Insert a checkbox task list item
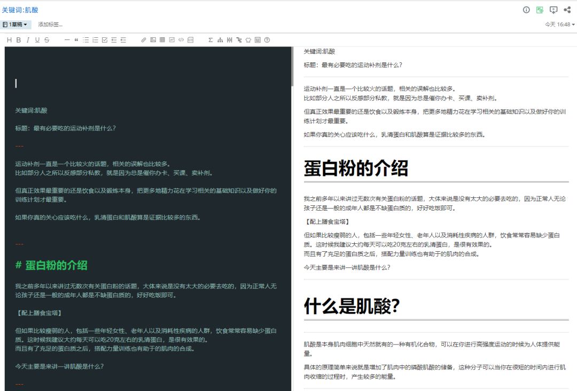This screenshot has width=577, height=391. tap(105, 40)
